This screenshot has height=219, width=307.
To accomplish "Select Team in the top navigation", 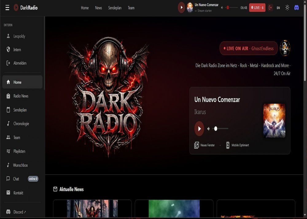I will (x=131, y=8).
